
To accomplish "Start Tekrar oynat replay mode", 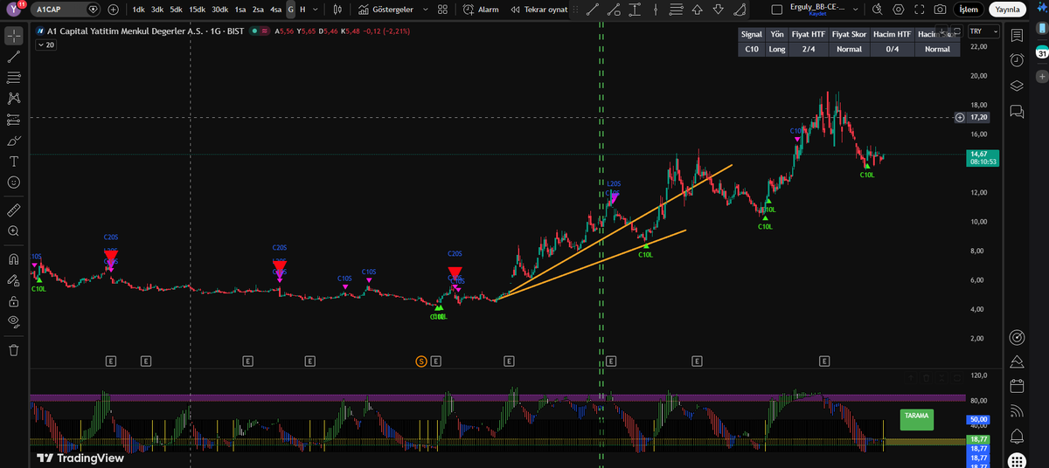I will click(x=538, y=10).
